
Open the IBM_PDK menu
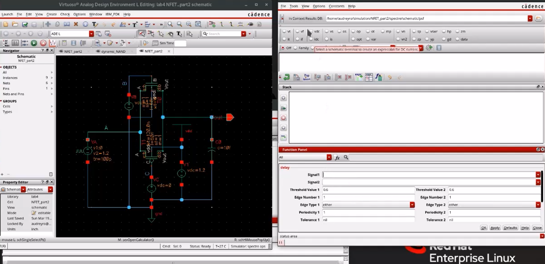point(112,14)
